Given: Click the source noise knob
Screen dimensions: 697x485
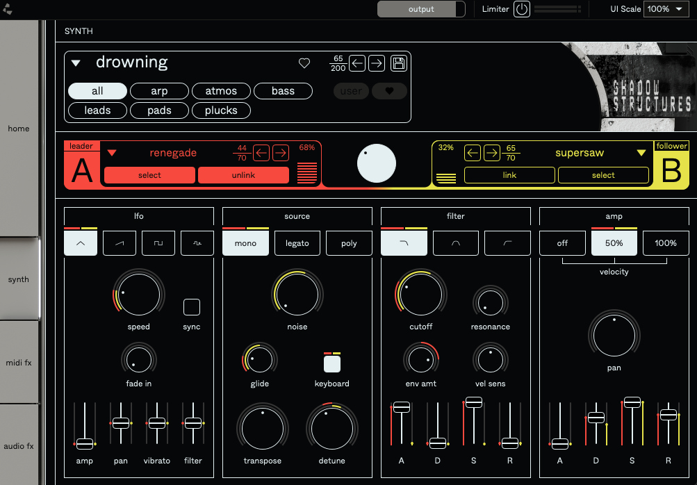Looking at the screenshot, I should pos(297,295).
